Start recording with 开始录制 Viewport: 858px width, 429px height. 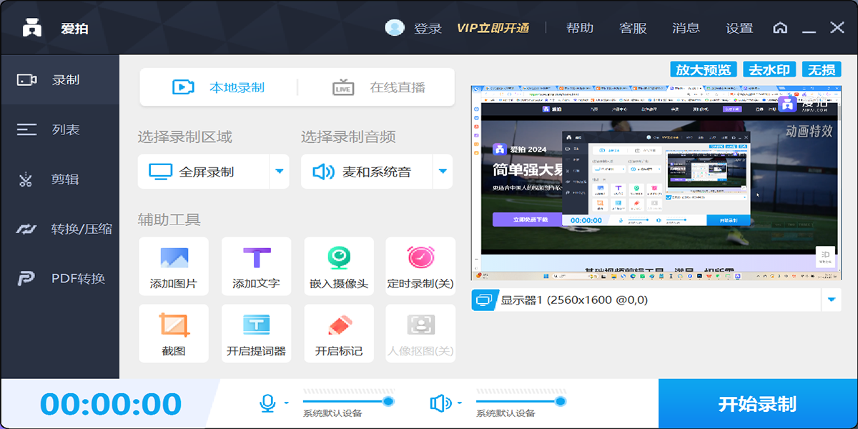[x=758, y=404]
